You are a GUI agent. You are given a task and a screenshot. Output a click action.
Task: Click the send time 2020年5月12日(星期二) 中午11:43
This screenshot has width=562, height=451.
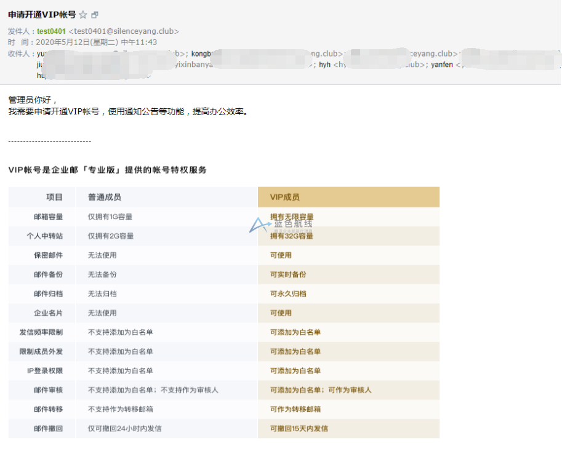click(97, 42)
